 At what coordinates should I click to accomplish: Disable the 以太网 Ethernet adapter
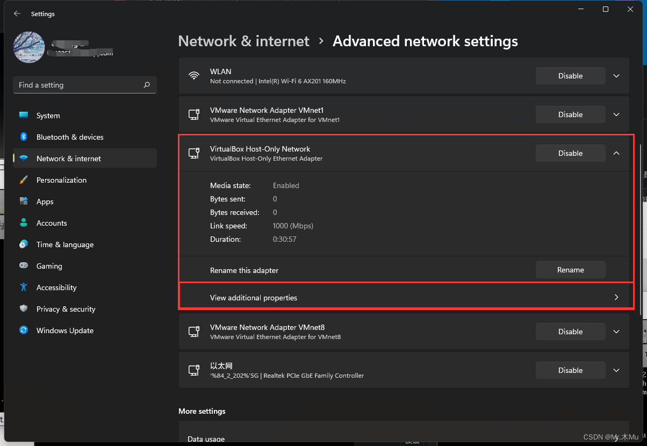click(x=570, y=370)
